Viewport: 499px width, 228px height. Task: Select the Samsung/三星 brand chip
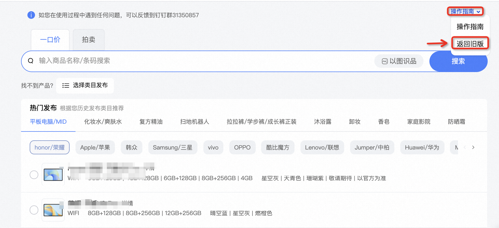(x=173, y=147)
